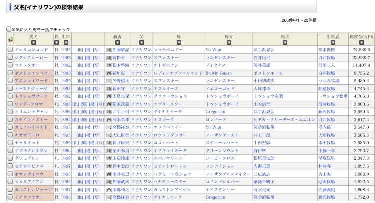Image resolution: width=375 pixels, height=203 pixels.
Task: Tick the checkbox for イナリコンコルド row
Action: pos(10,50)
